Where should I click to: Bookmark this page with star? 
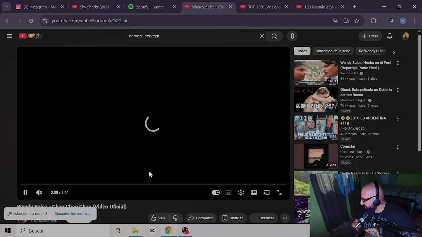pyautogui.click(x=357, y=21)
